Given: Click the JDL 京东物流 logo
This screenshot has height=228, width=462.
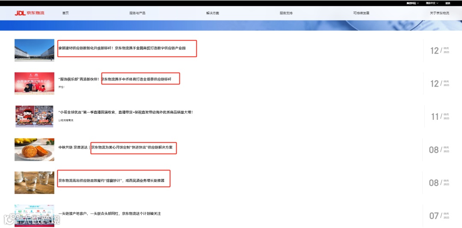Looking at the screenshot, I should (x=30, y=13).
